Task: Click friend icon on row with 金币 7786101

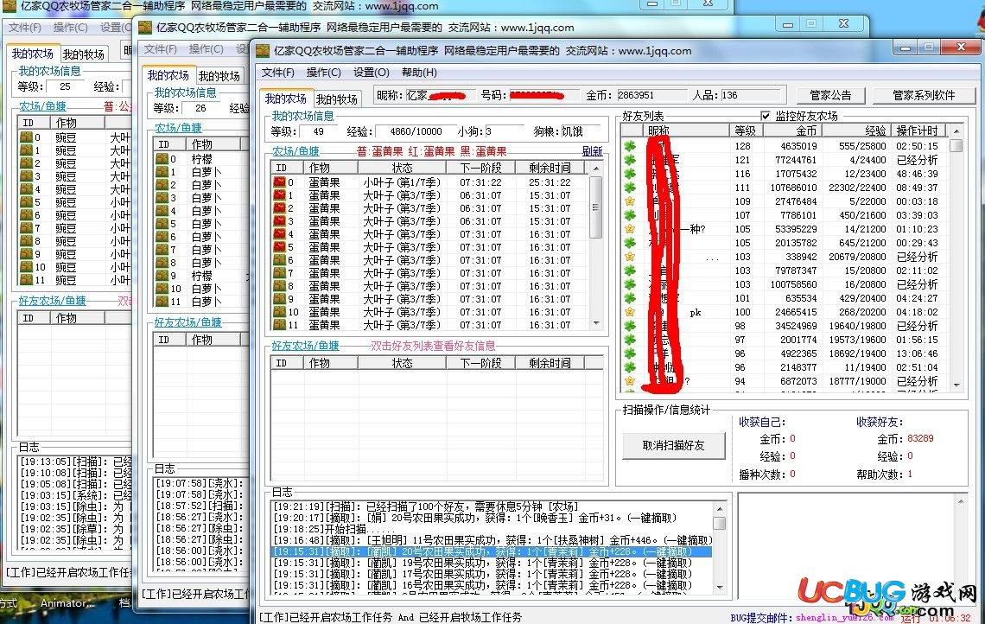Action: pos(629,215)
